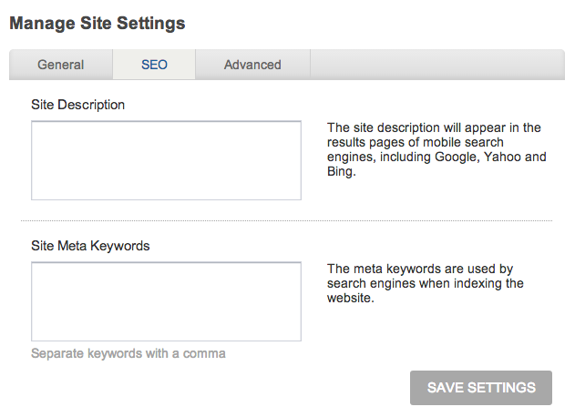Viewport: 575px width, 417px height.
Task: Select the SEO tab
Action: tap(154, 65)
